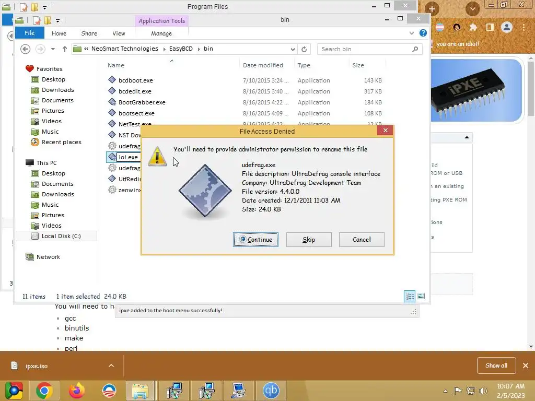
Task: Open the Manage ribbon tab
Action: tap(161, 33)
